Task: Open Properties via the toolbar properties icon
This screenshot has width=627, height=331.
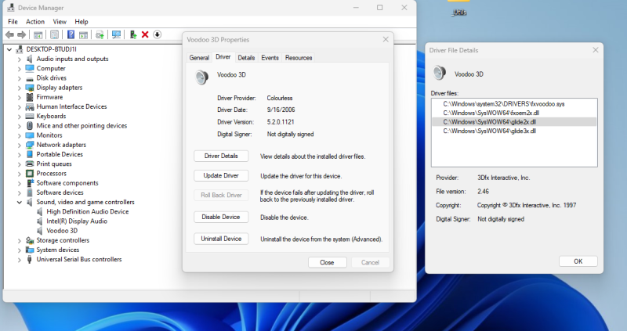Action: [x=54, y=34]
